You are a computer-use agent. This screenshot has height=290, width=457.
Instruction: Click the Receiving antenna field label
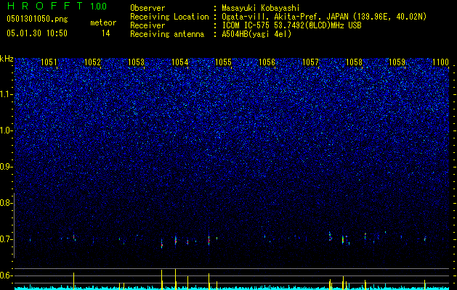click(167, 34)
